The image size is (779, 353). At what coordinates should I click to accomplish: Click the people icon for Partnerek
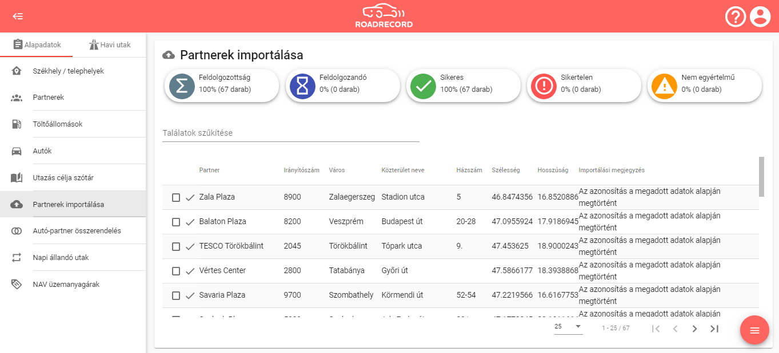pos(17,98)
